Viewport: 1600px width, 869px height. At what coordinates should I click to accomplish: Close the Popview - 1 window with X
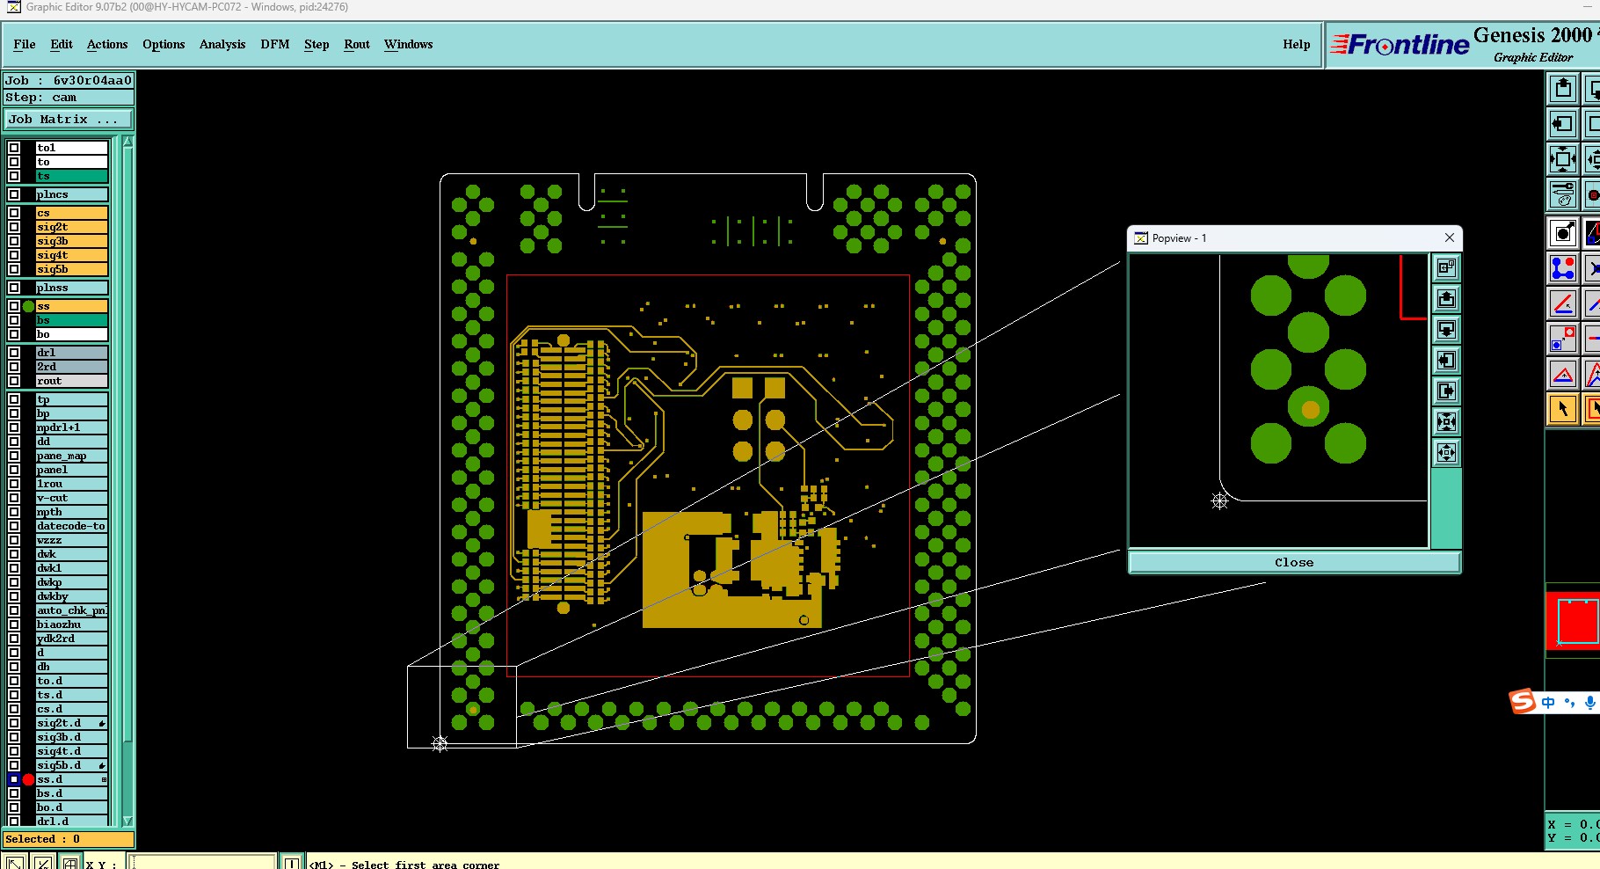coord(1450,237)
